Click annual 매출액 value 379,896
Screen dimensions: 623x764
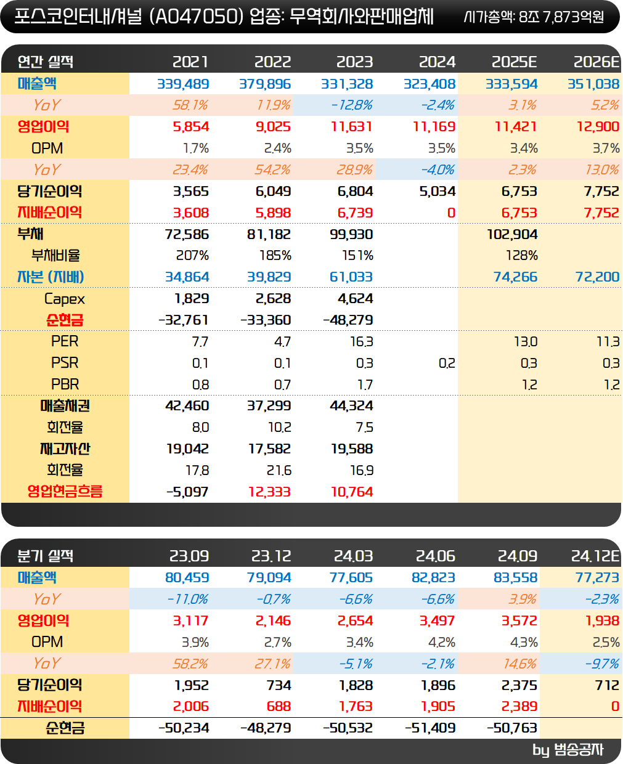click(265, 84)
